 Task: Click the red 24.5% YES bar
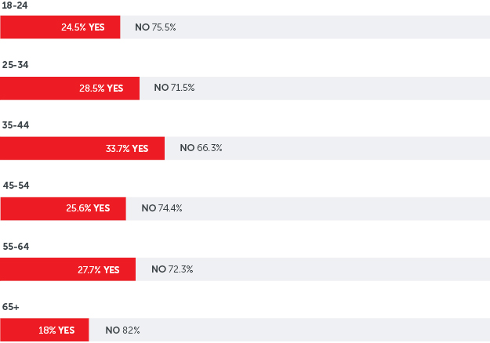(60, 27)
